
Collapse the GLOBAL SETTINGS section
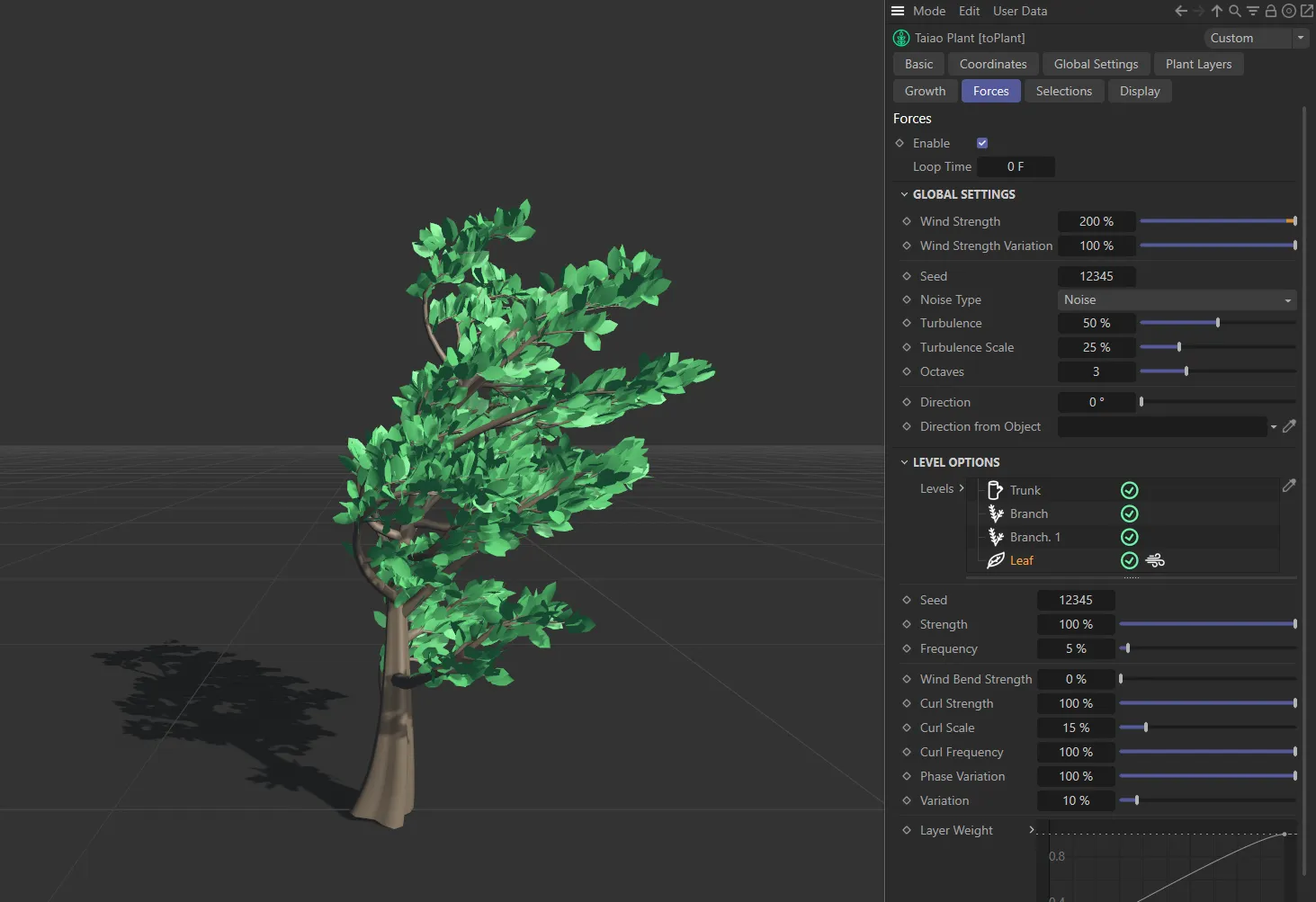[905, 194]
